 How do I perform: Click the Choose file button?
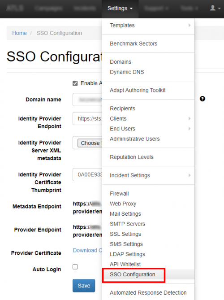(x=90, y=143)
